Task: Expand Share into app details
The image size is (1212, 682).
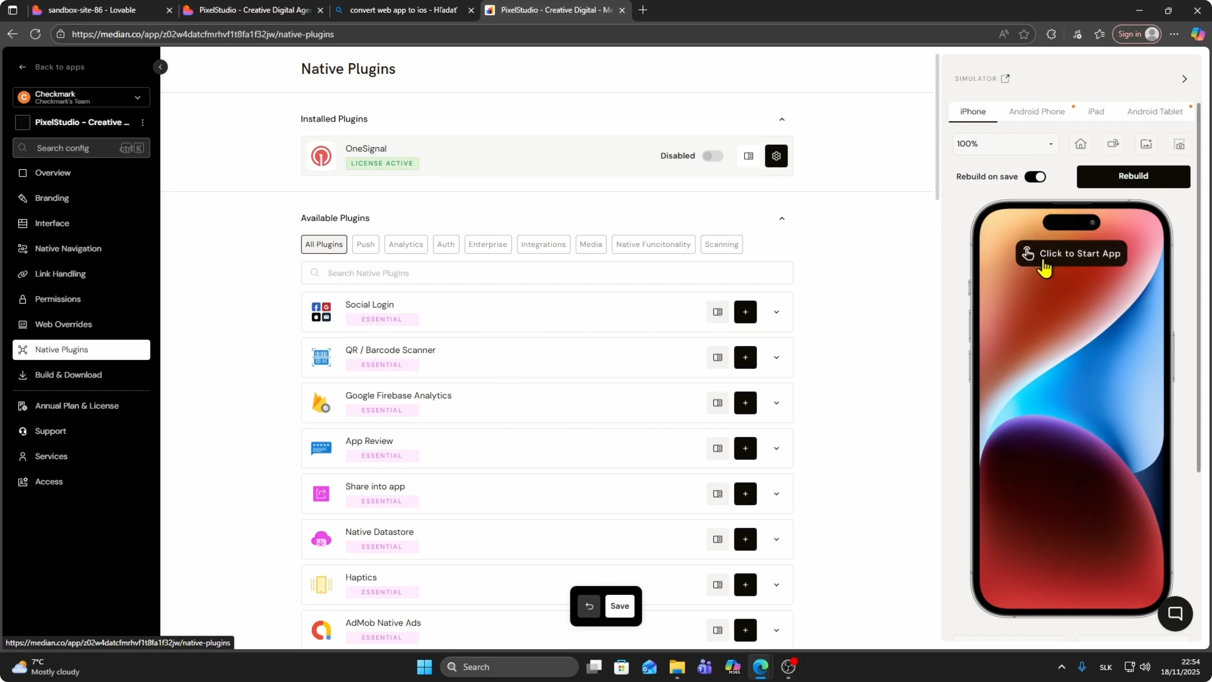Action: point(776,494)
